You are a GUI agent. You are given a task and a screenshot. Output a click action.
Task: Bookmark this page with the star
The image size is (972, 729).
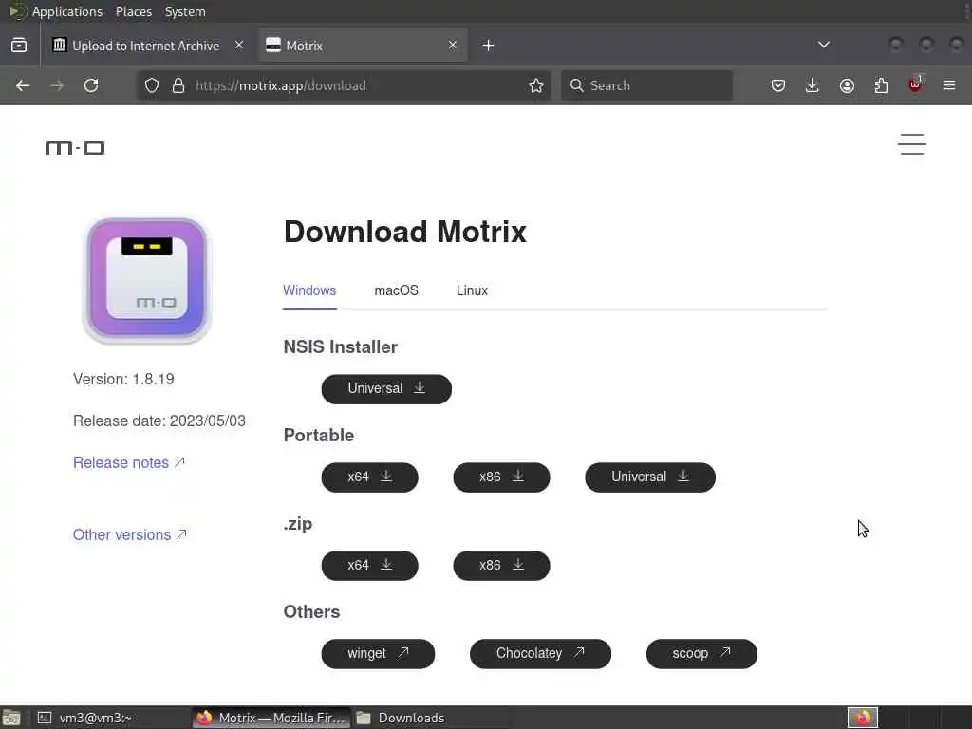pyautogui.click(x=536, y=85)
